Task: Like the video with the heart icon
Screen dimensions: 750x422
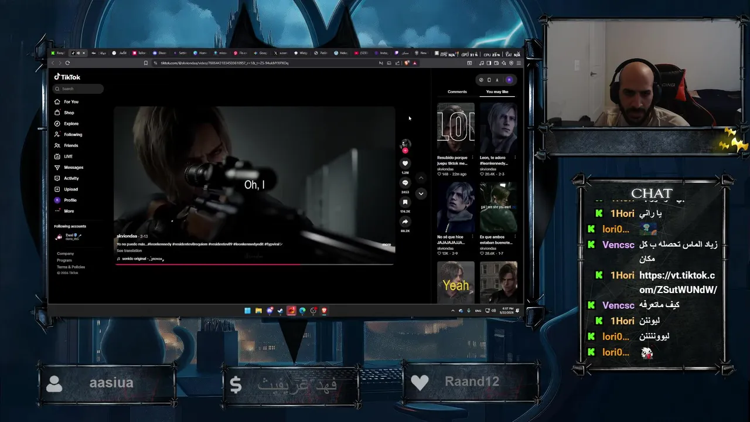Action: (405, 164)
